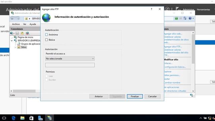This screenshot has height=121, width=215.
Task: Click the home icon in IIS toolbar
Action: [x=185, y=18]
